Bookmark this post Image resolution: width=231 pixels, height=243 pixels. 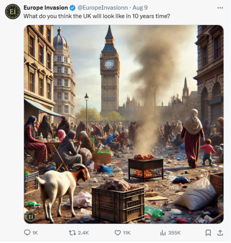(x=208, y=233)
